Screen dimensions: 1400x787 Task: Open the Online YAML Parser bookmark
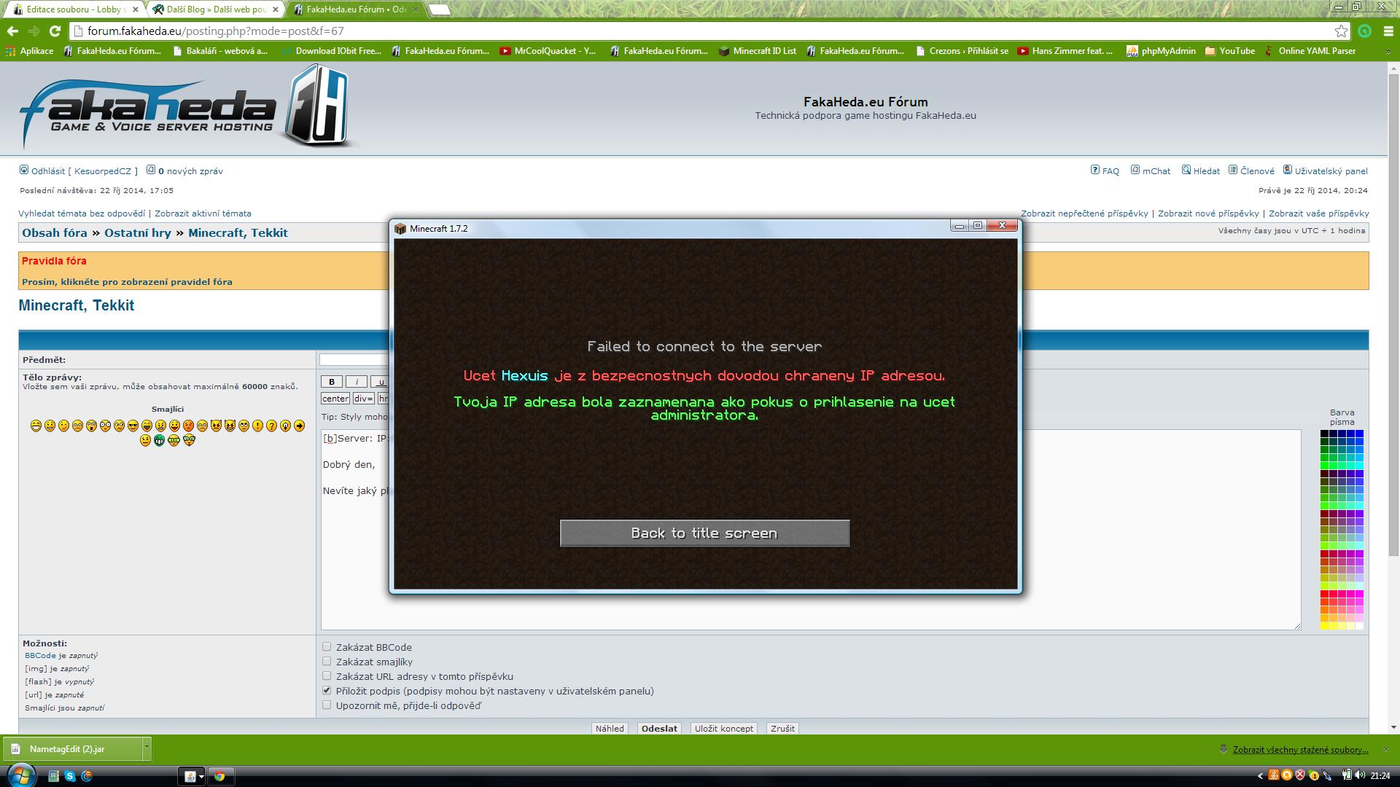(x=1310, y=51)
